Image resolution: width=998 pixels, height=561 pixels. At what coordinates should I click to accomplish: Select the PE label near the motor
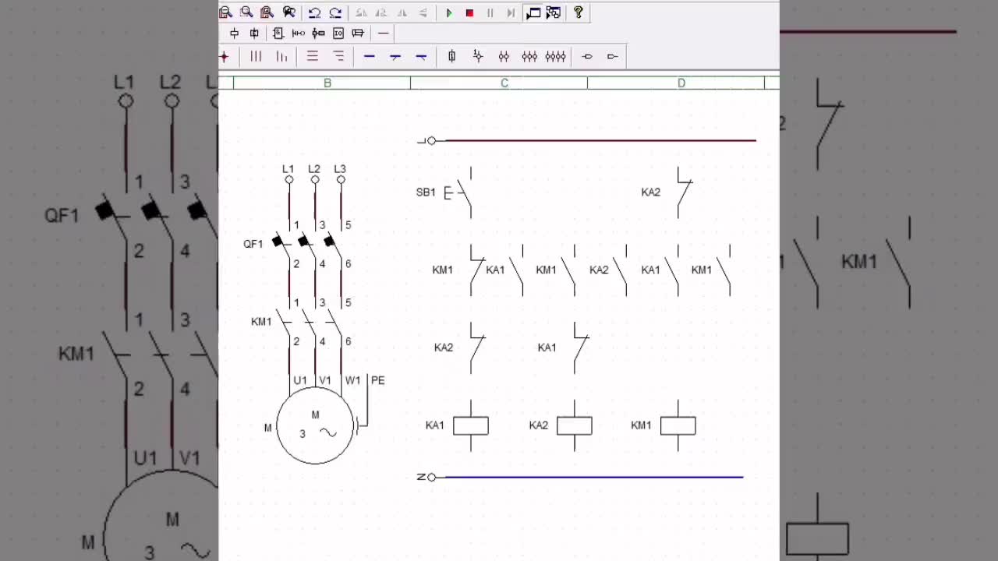coord(378,380)
